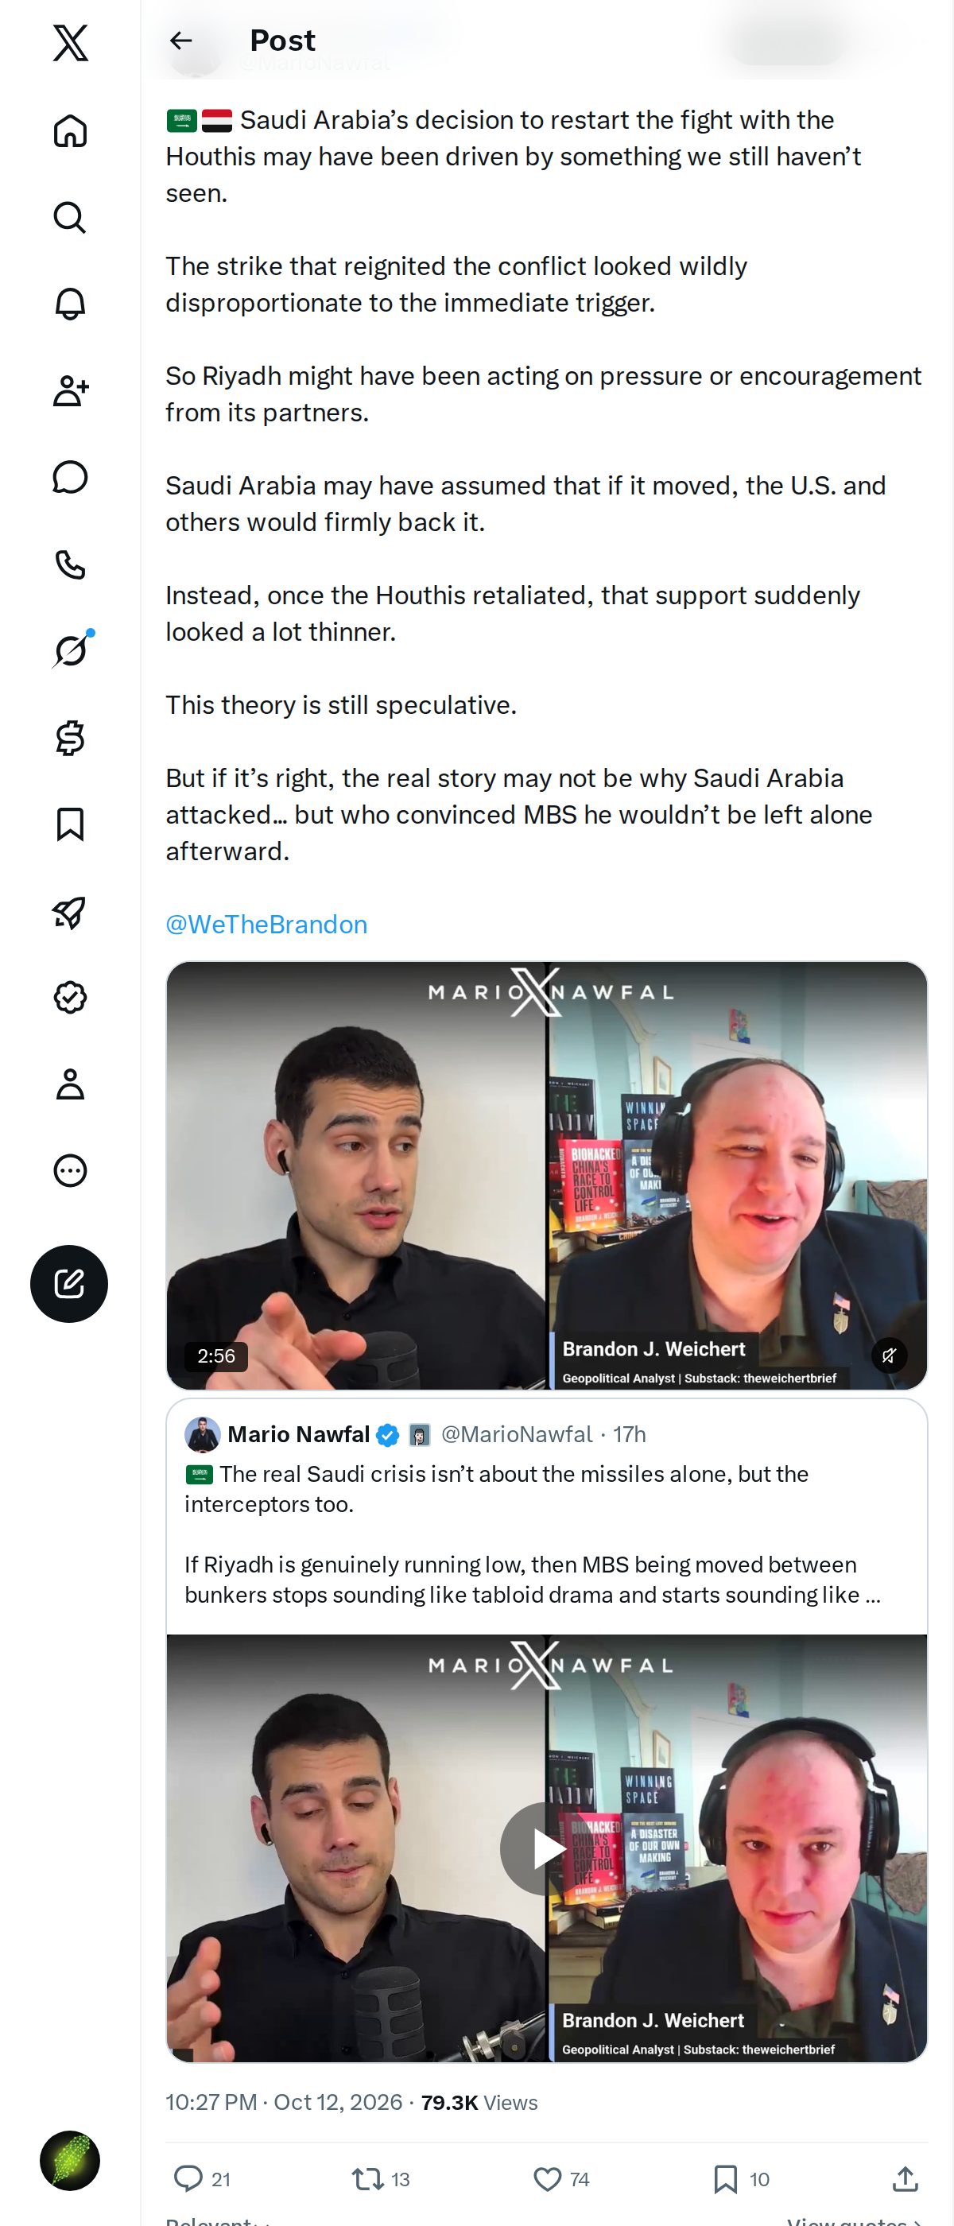This screenshot has width=954, height=2226.
Task: Click the compose new post button
Action: [x=69, y=1283]
